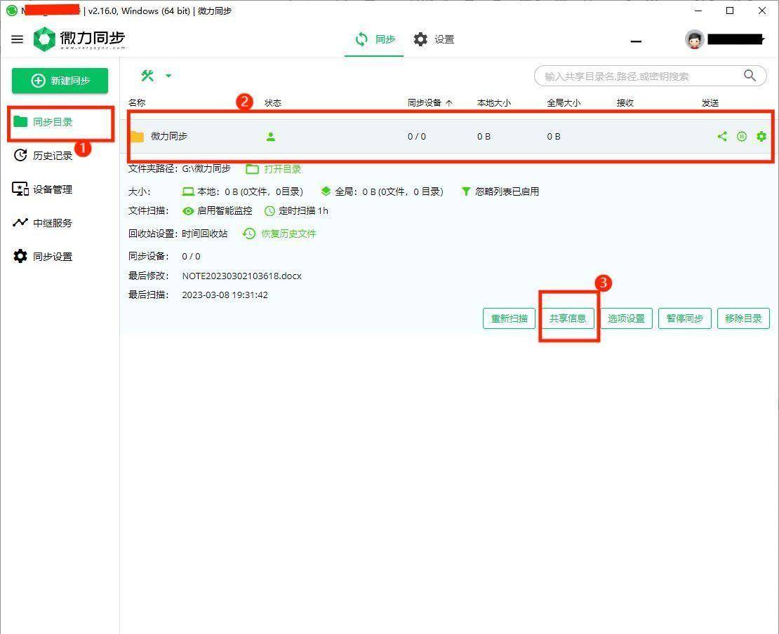Click file path G:\微力同步 text
Viewport: 779px width, 634px height.
[x=206, y=168]
